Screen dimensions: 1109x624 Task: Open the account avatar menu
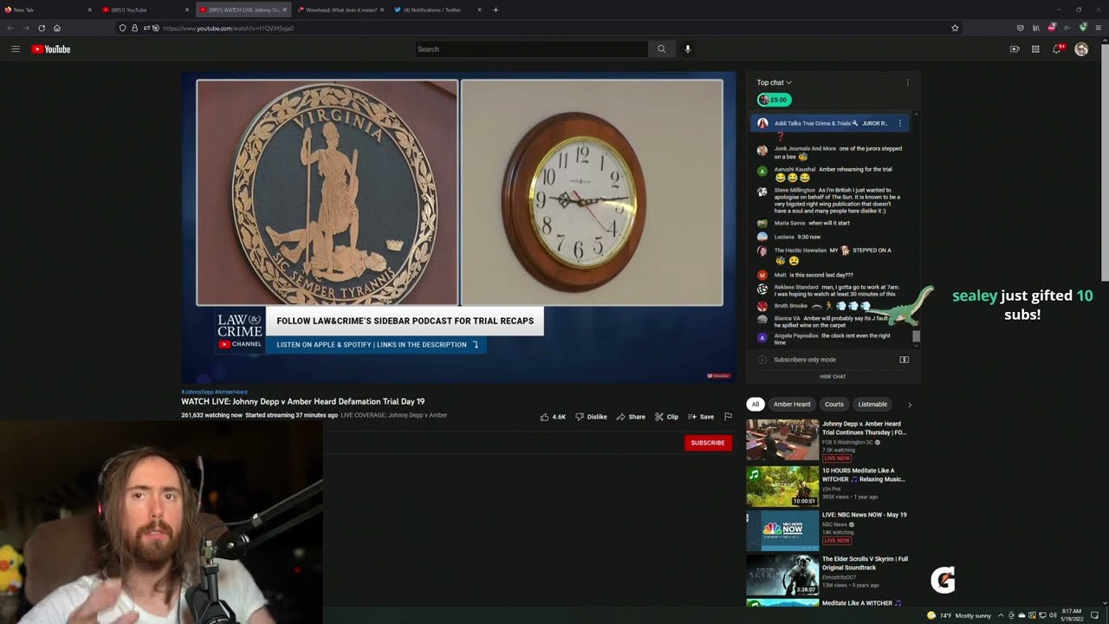pos(1081,49)
